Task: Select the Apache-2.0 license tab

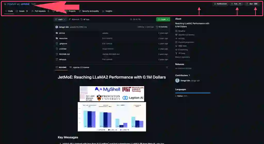Action: [79, 67]
